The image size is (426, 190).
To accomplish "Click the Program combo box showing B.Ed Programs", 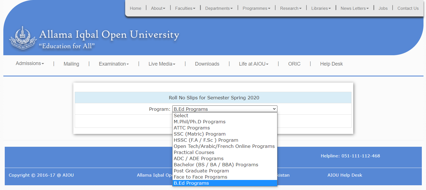I will click(x=225, y=109).
